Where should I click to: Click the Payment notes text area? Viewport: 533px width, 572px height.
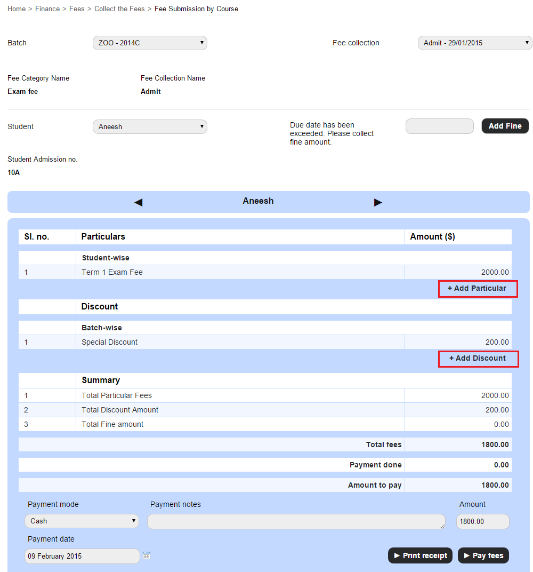(x=296, y=521)
